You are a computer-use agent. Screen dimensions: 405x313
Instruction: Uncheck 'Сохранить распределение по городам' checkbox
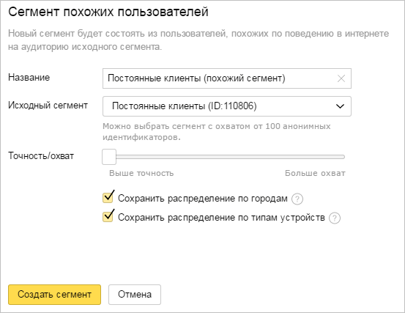point(108,198)
